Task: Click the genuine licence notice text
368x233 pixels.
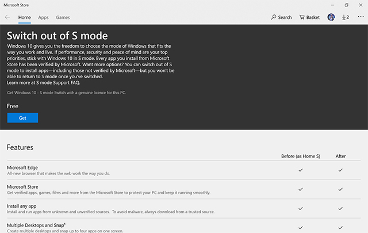Action: coord(67,93)
